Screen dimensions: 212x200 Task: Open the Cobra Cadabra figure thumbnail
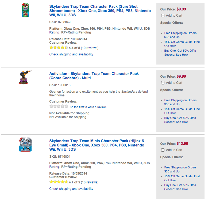click(x=25, y=77)
